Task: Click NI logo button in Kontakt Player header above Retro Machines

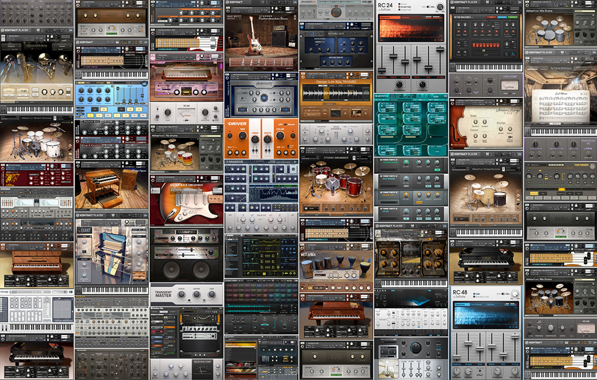Action: click(519, 2)
